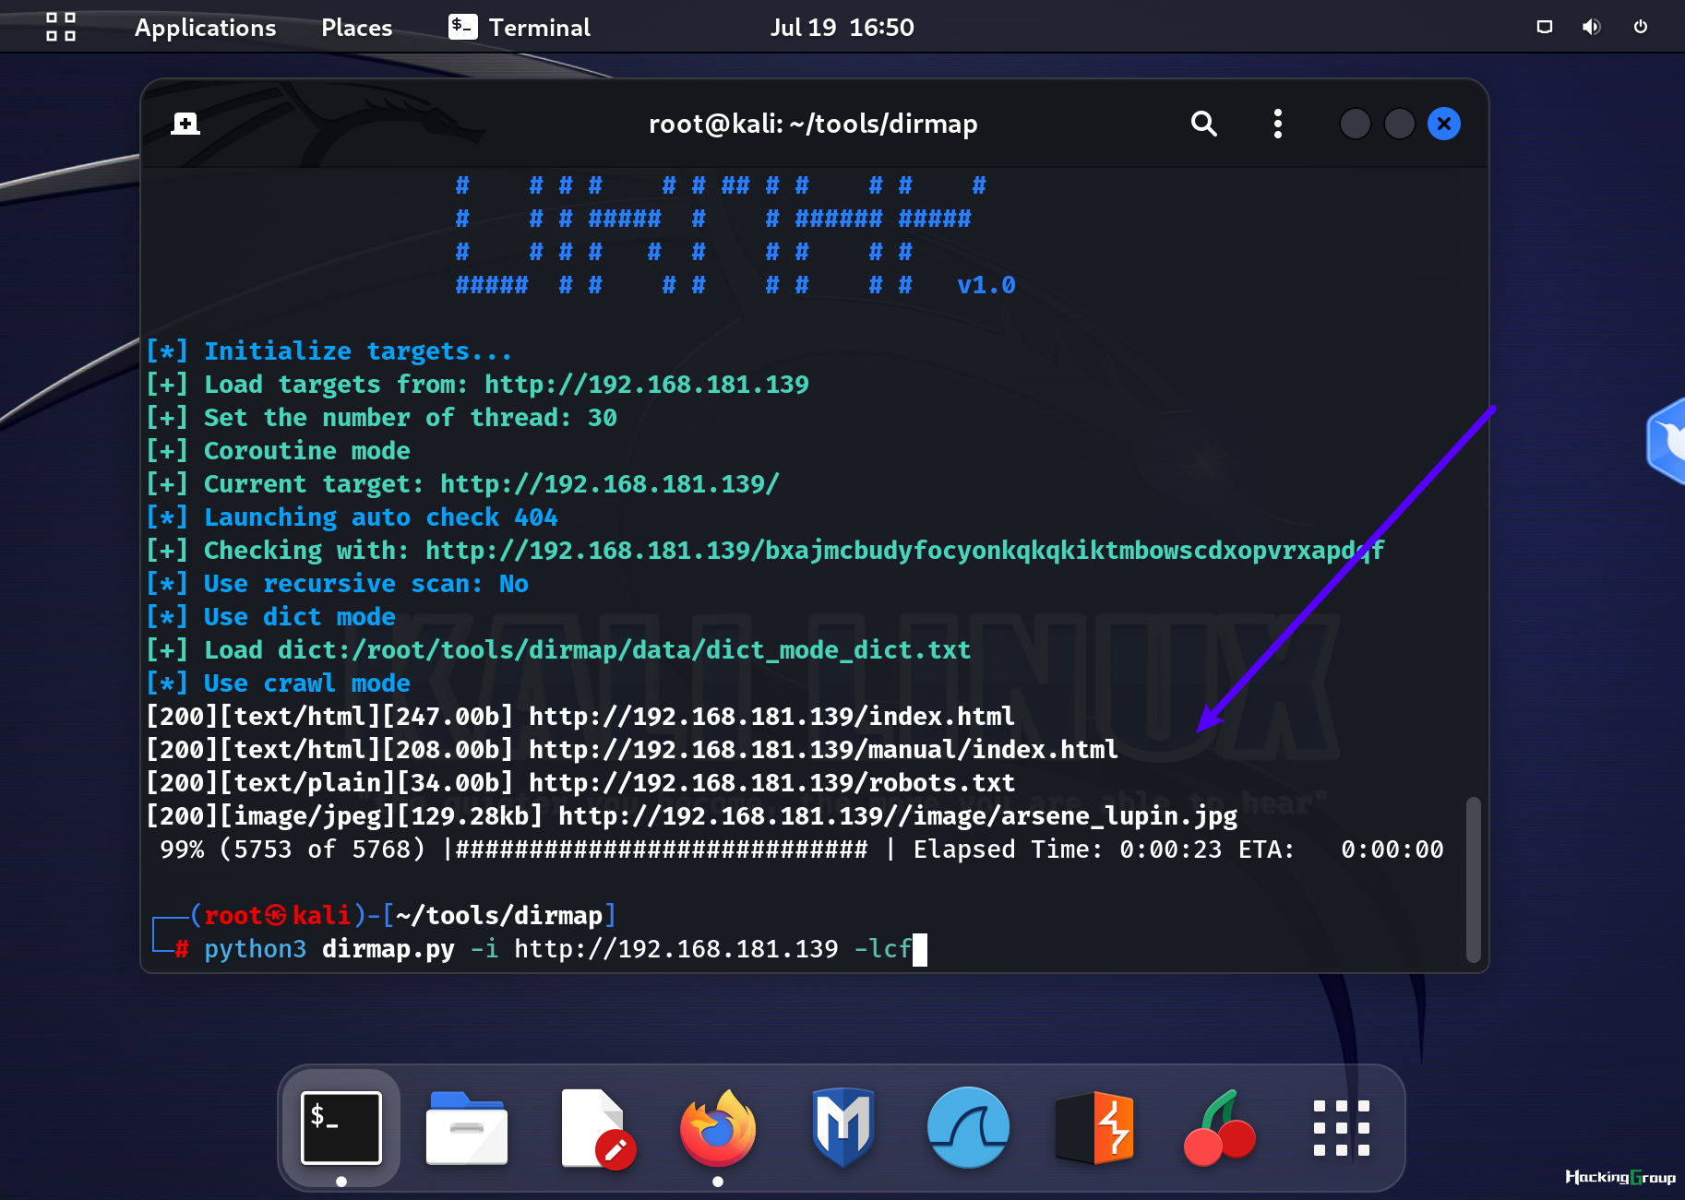Click the arsene_lupin.jpg result URL
Screen dimensions: 1685x1200
click(898, 816)
